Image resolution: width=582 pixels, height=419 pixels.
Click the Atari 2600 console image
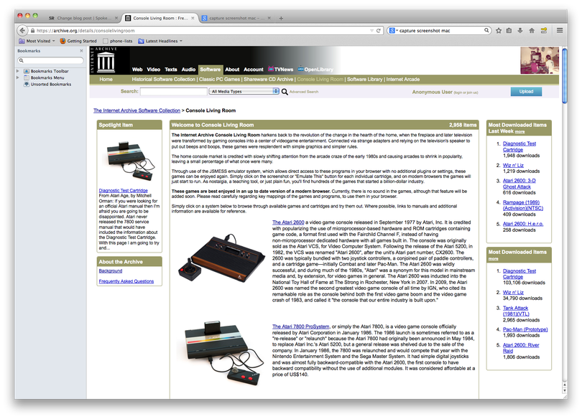(222, 257)
